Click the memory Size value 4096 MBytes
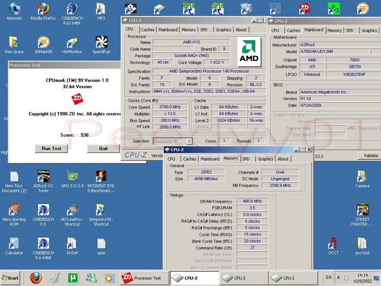This screenshot has height=286, width=381. coord(206,179)
